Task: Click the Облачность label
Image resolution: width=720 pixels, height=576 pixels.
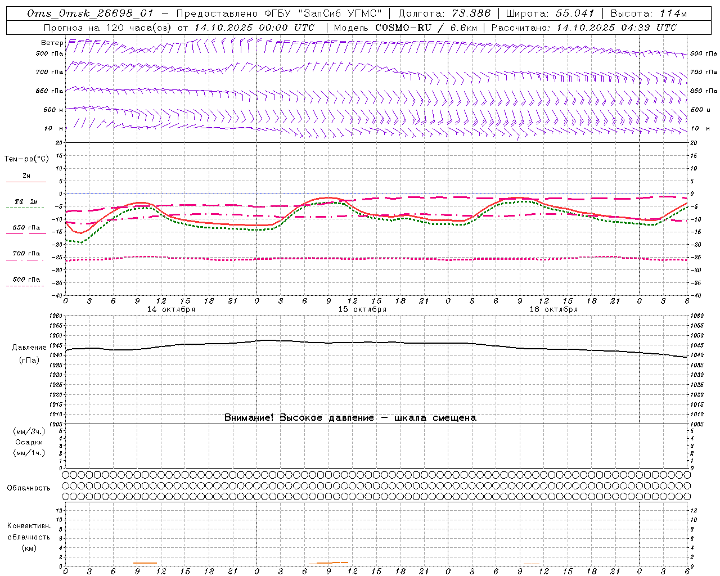Action: coord(29,488)
